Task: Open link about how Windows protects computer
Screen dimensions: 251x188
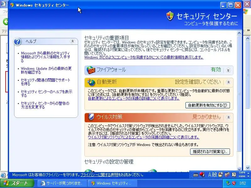Action: point(144,57)
